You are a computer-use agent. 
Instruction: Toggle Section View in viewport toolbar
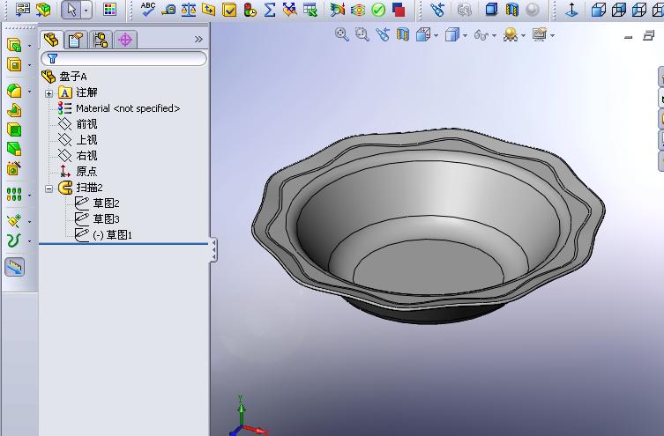tap(403, 34)
